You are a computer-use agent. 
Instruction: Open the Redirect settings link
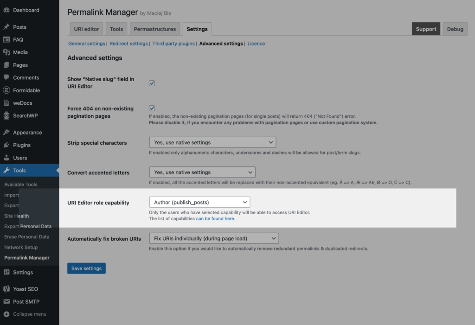click(129, 44)
